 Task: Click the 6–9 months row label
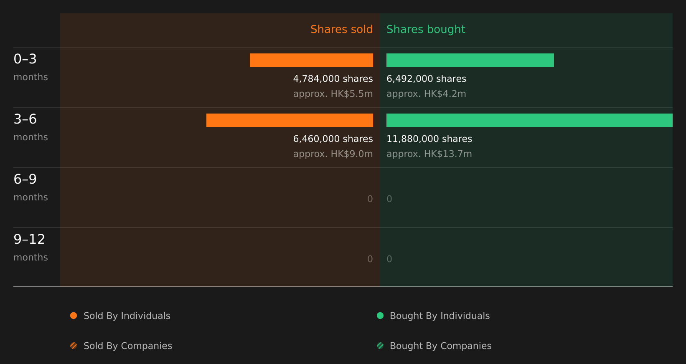point(30,187)
